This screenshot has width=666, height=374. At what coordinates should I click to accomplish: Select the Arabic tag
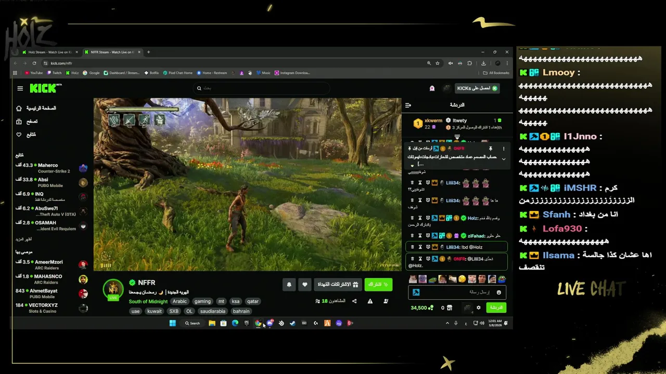click(x=180, y=301)
